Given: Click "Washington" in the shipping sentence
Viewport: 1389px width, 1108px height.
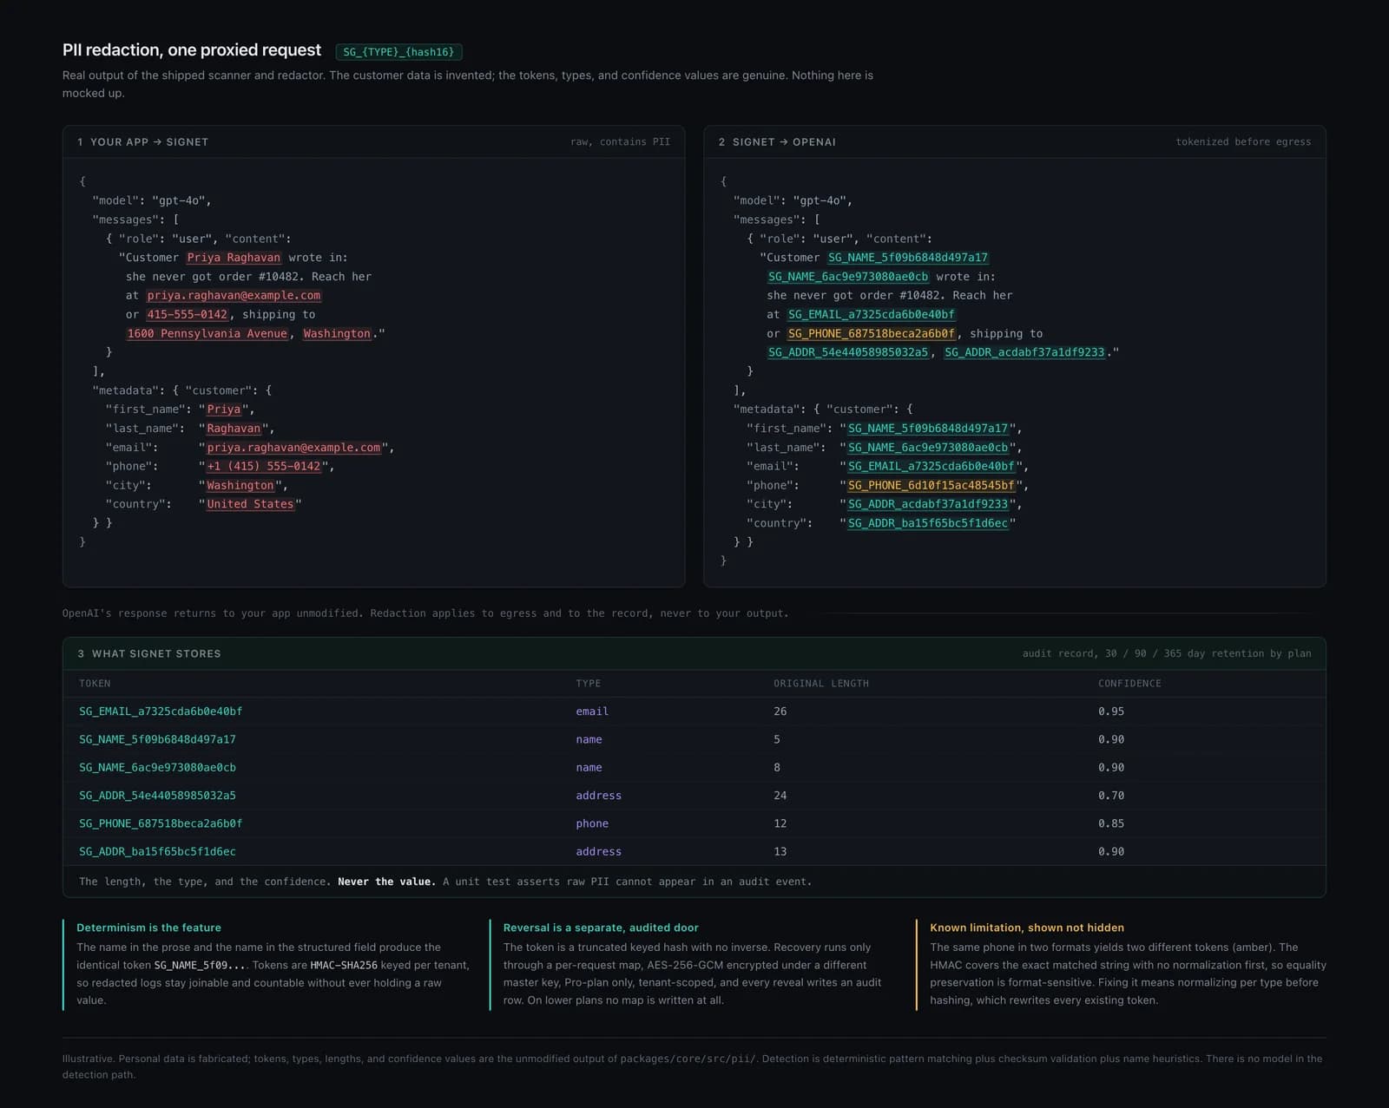Looking at the screenshot, I should point(337,334).
